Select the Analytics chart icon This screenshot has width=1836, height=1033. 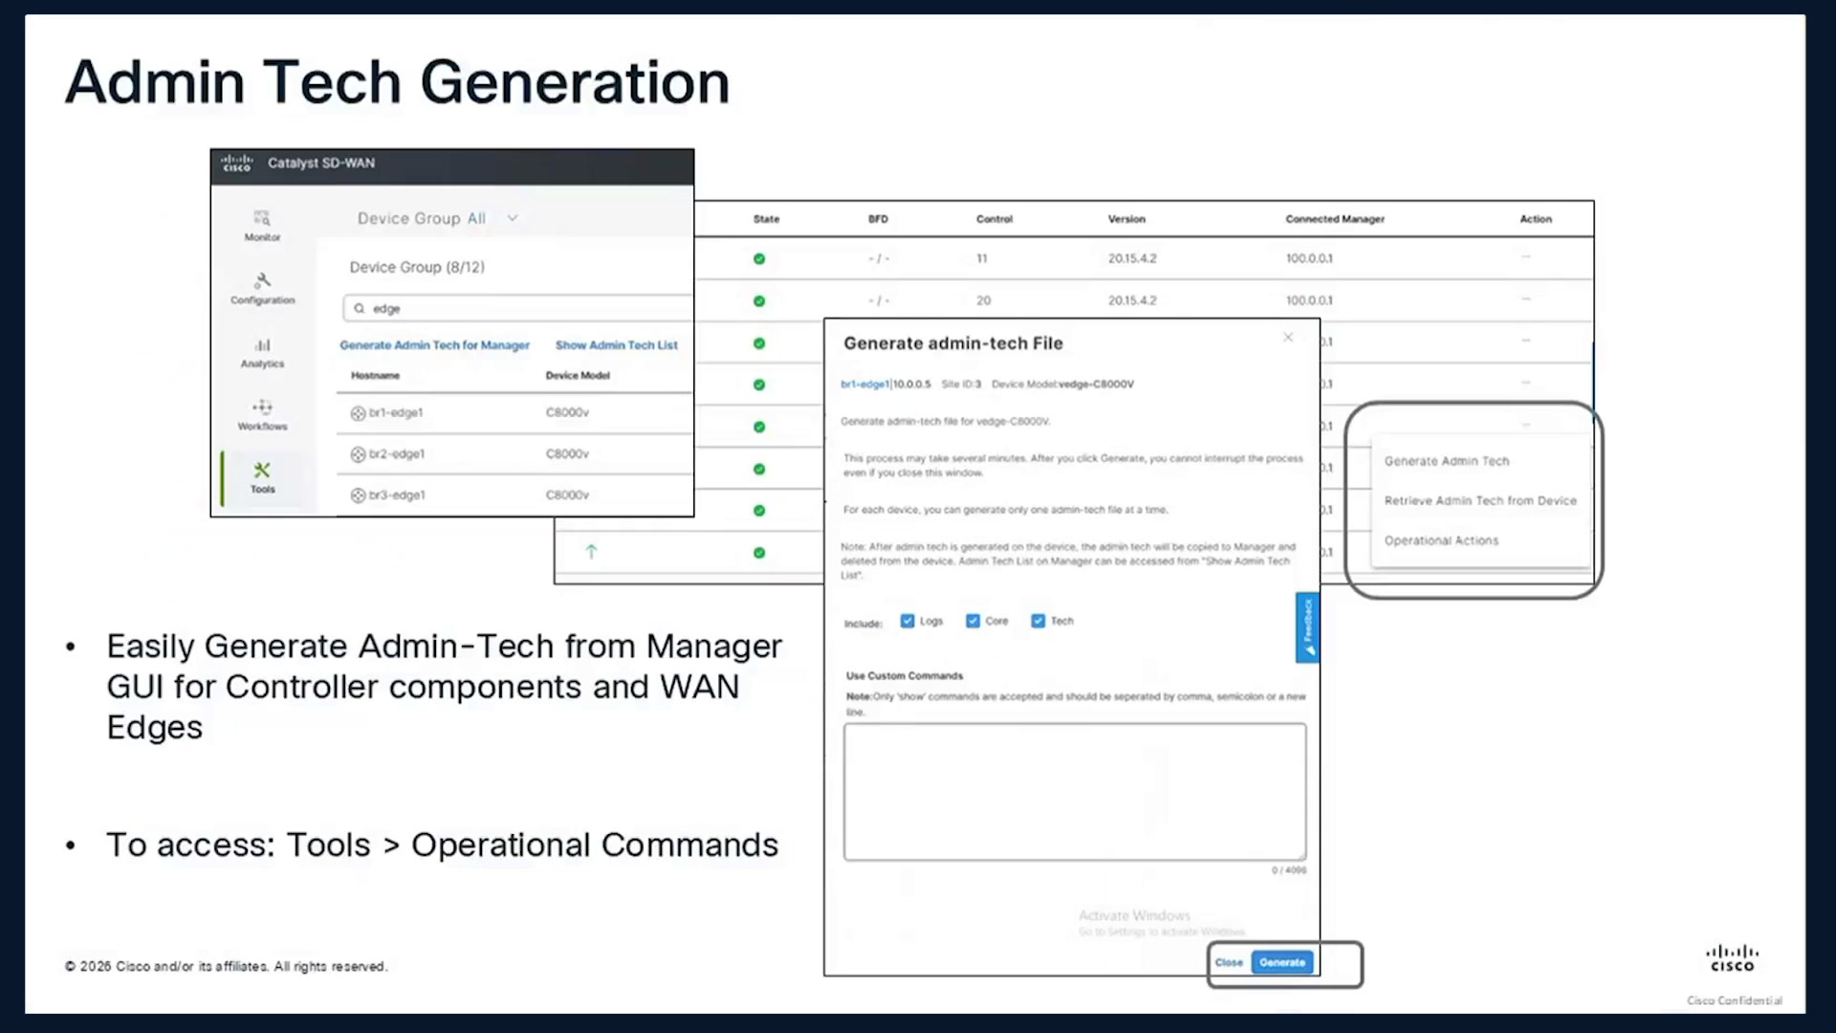click(262, 345)
